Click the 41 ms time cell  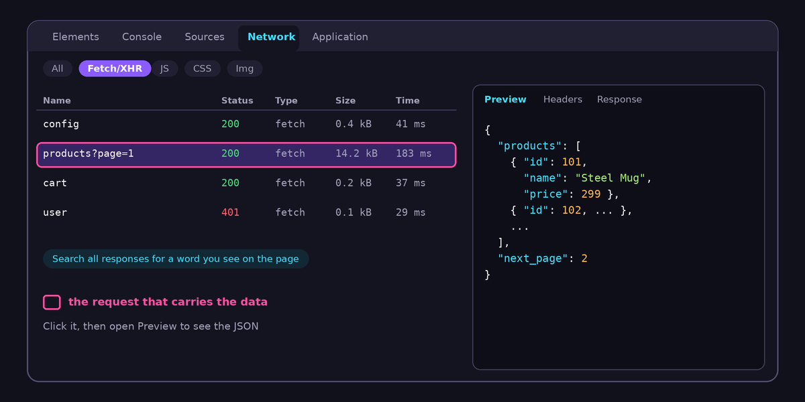411,124
